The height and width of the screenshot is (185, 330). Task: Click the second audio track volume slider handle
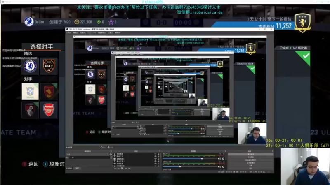(x=180, y=167)
